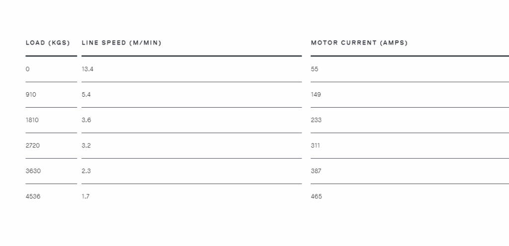509x246 pixels.
Task: Click the 13.4 line speed value
Action: click(87, 69)
